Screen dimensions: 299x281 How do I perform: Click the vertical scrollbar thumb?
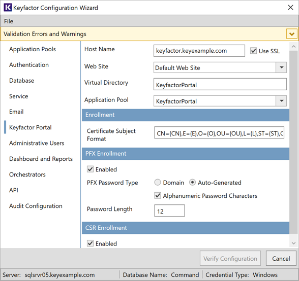coord(294,143)
